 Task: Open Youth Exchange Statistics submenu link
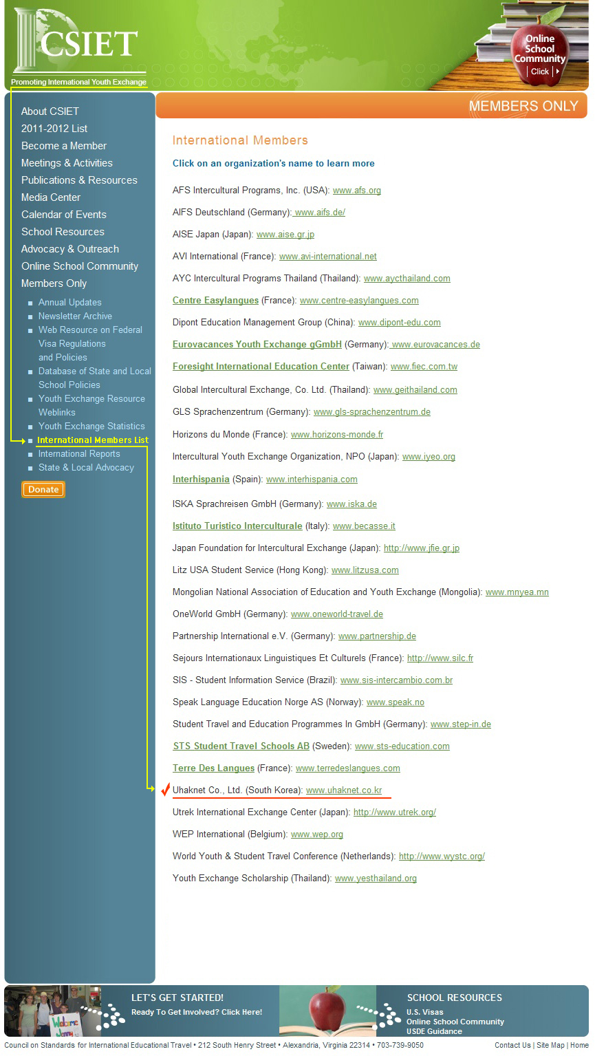91,426
